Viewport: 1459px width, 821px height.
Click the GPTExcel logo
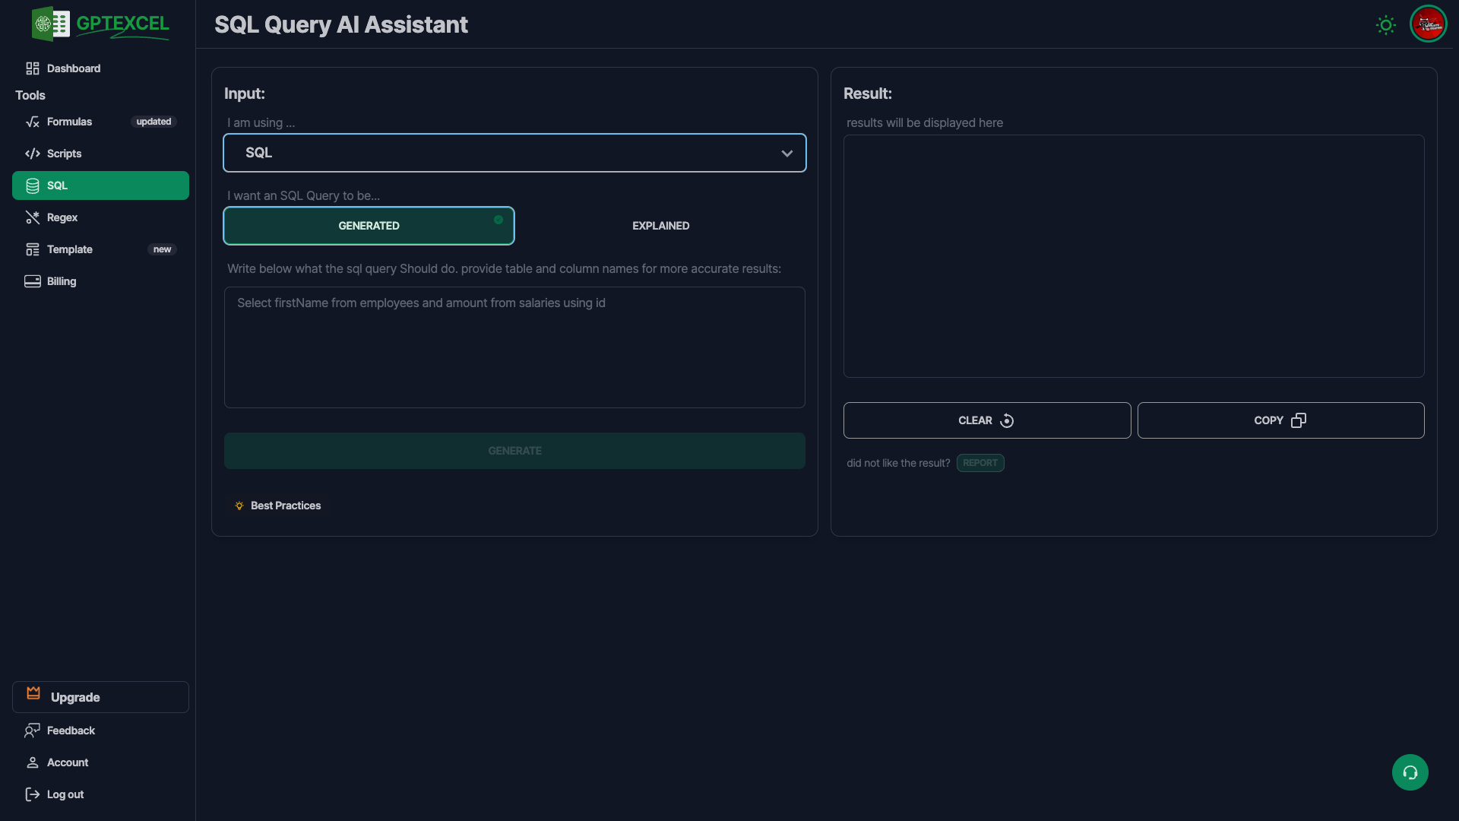100,24
